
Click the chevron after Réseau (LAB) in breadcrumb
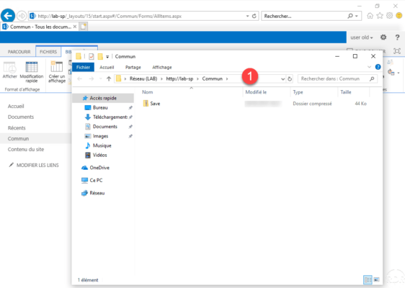tap(161, 78)
